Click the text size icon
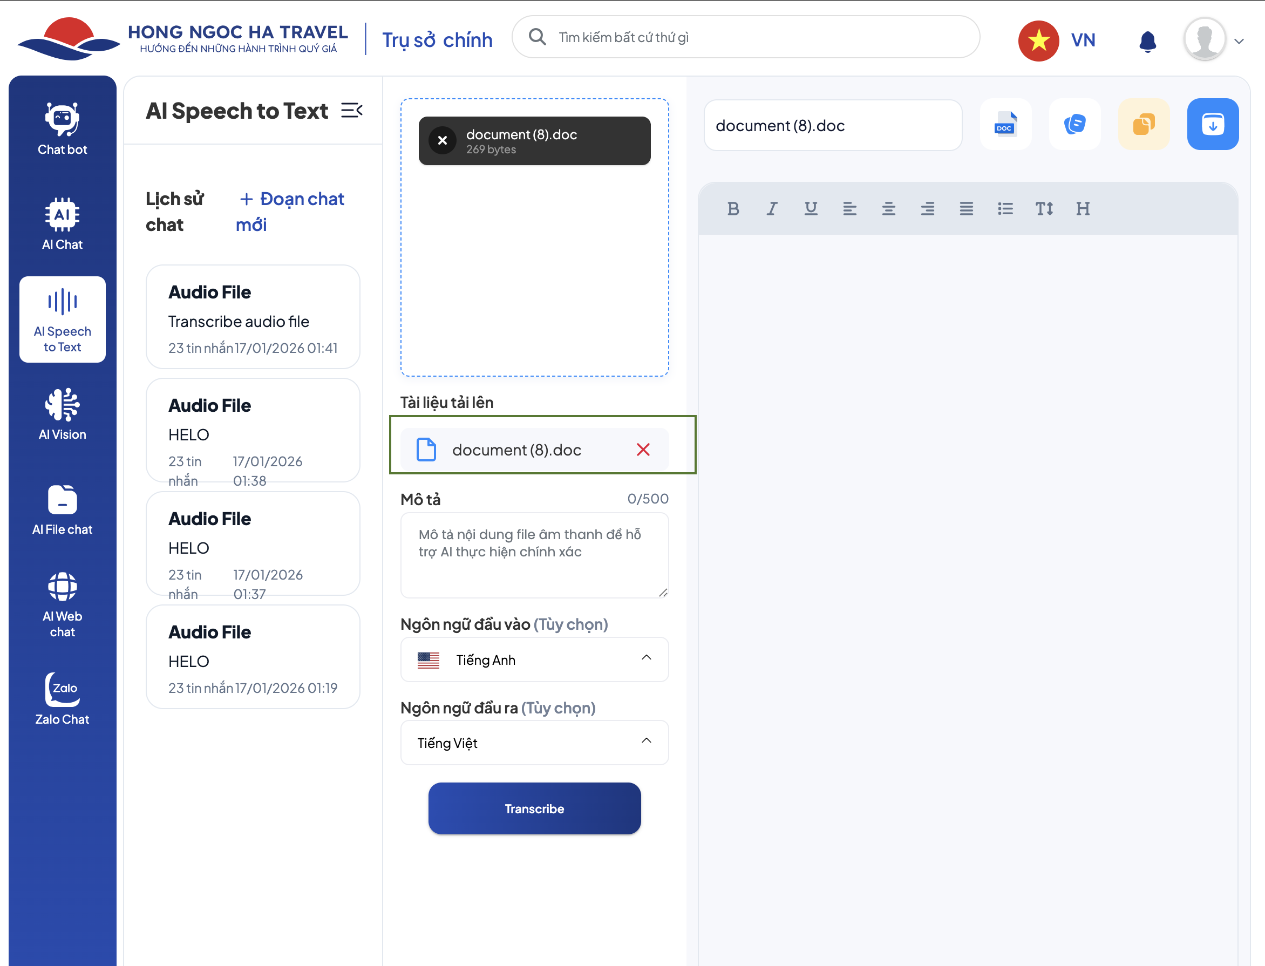1265x966 pixels. pyautogui.click(x=1044, y=209)
